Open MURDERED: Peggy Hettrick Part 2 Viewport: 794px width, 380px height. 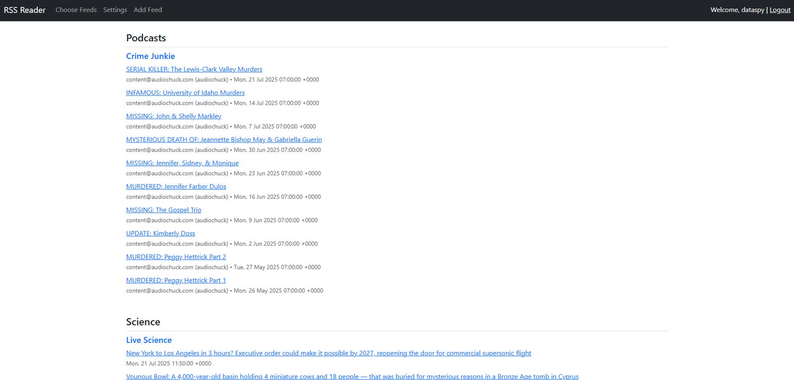176,257
